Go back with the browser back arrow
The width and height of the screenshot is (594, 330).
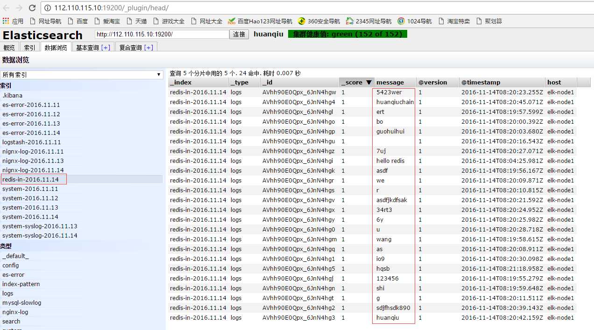click(x=7, y=8)
